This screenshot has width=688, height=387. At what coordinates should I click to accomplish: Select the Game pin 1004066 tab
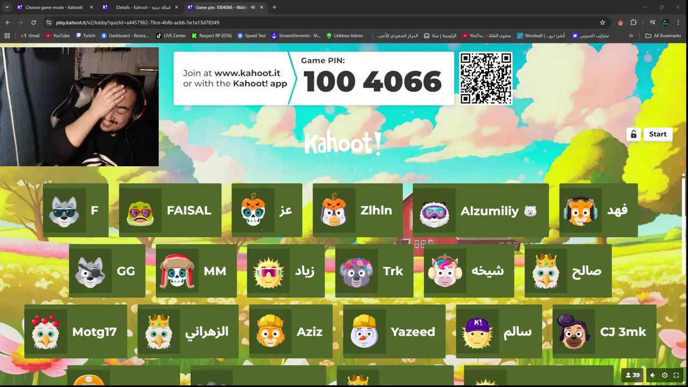[x=220, y=8]
